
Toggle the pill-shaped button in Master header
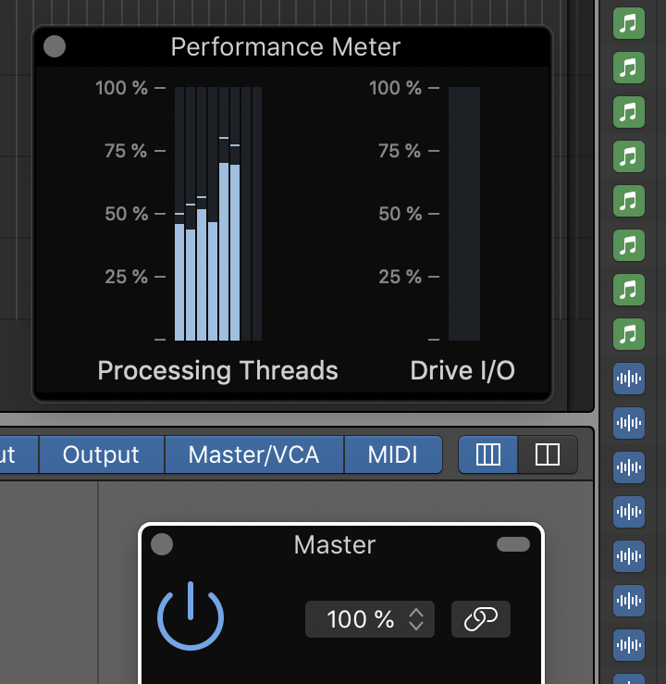click(x=513, y=544)
